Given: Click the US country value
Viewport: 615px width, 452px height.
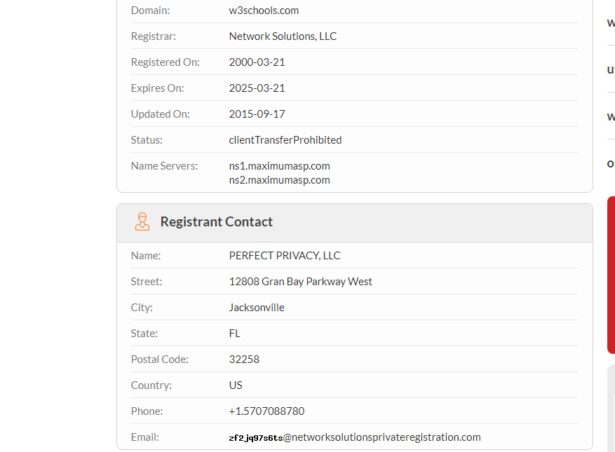Looking at the screenshot, I should (x=236, y=385).
